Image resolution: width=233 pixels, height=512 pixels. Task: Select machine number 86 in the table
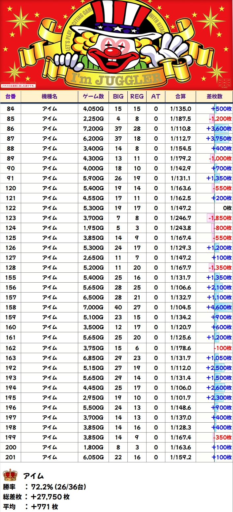11,129
